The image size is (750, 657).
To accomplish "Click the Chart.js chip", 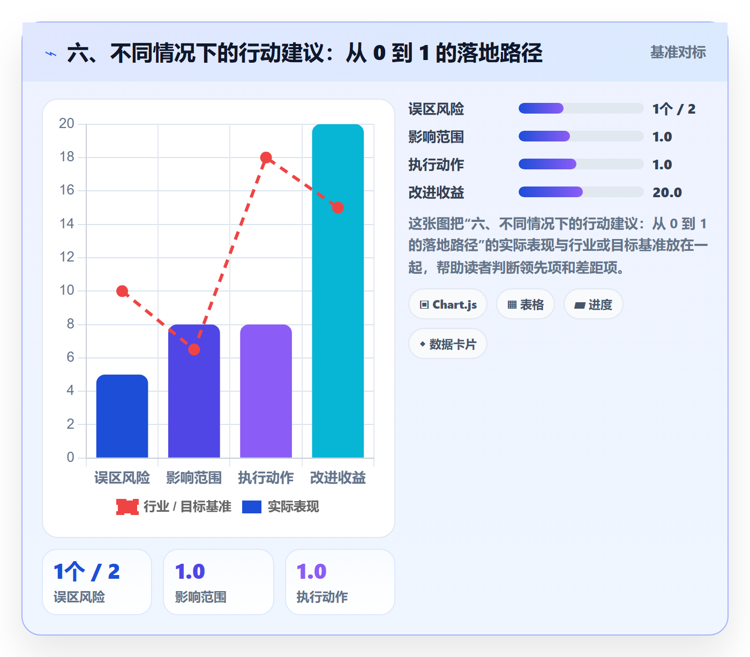I will [x=448, y=304].
